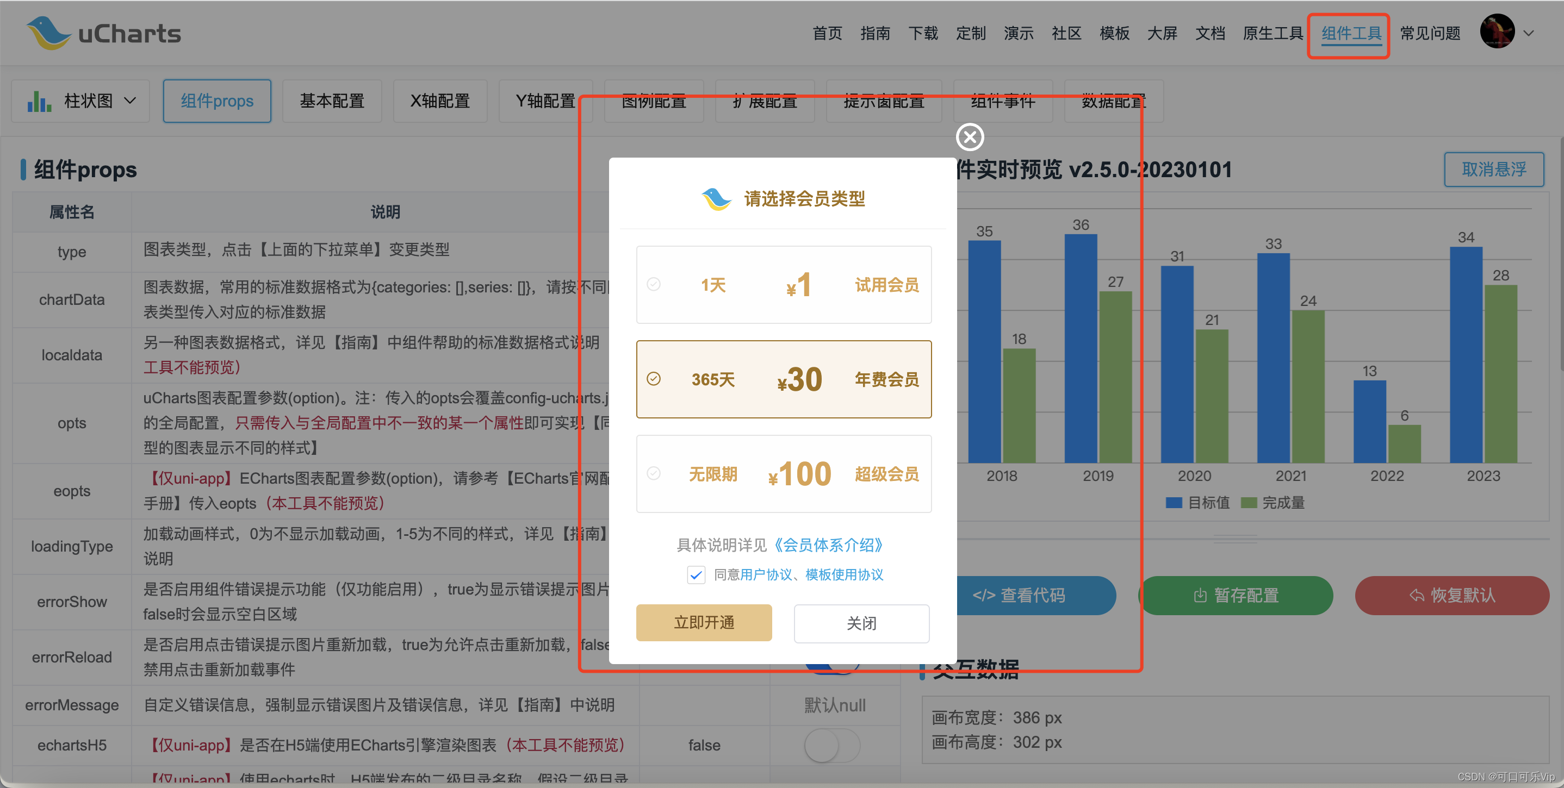The height and width of the screenshot is (788, 1564).
Task: Select the 无限期 super membership radio
Action: [653, 473]
